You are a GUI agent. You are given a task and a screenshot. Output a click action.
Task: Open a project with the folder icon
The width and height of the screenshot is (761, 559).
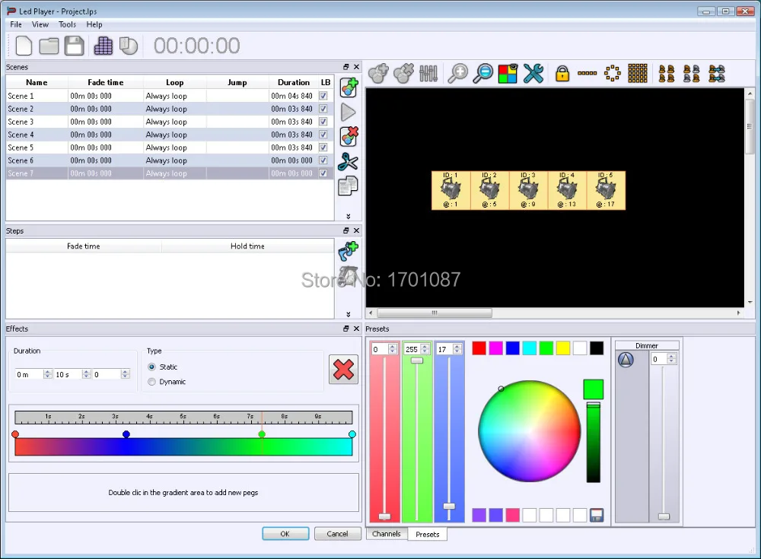click(x=49, y=46)
